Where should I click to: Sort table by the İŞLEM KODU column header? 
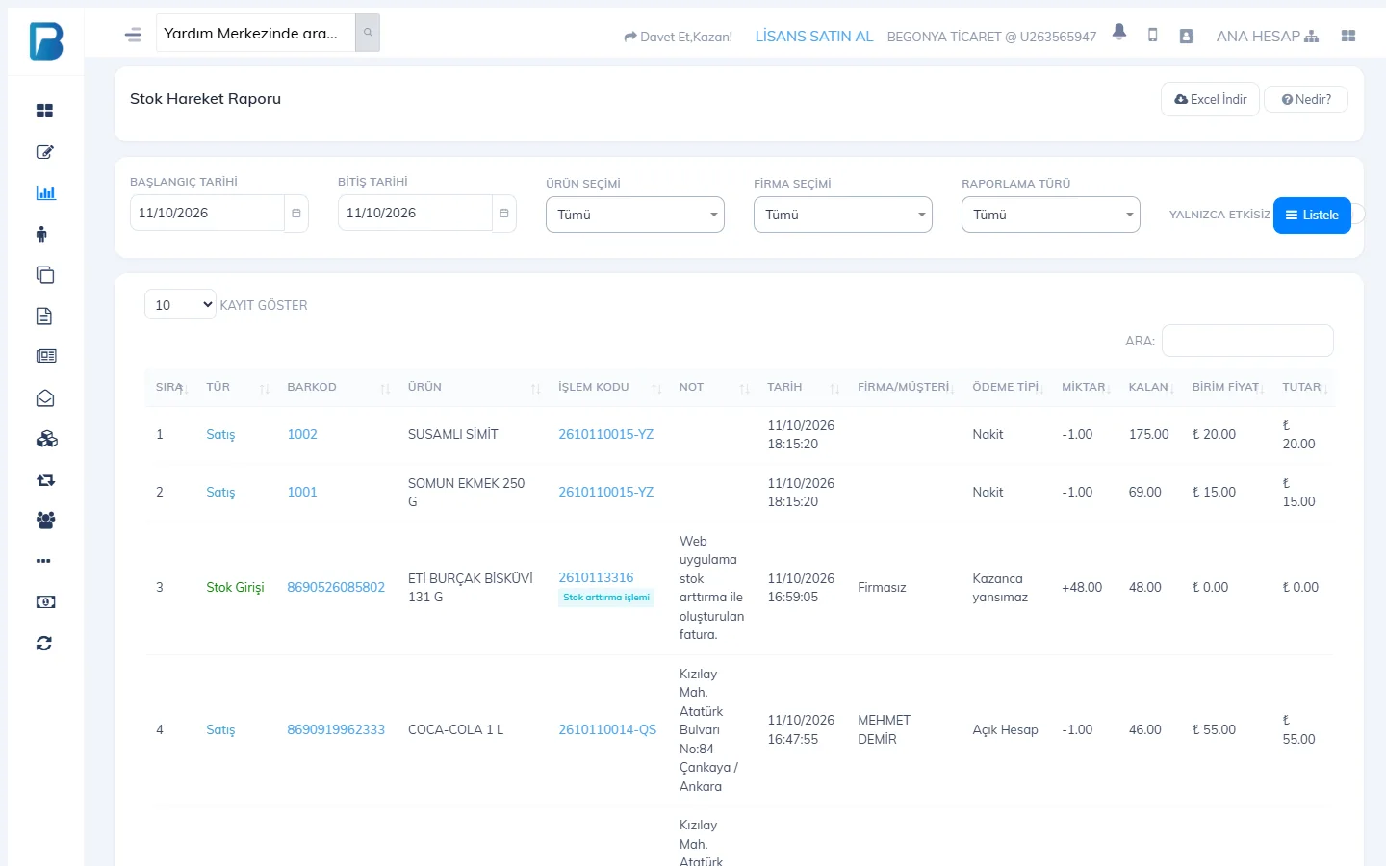pyautogui.click(x=609, y=387)
